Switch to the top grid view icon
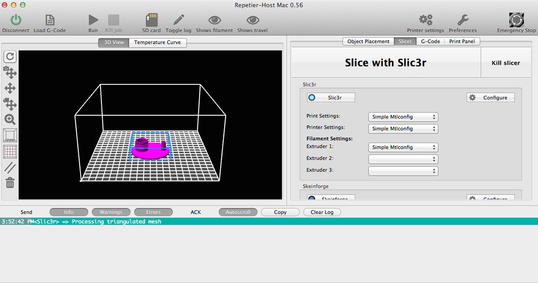This screenshot has width=538, height=283. [x=10, y=151]
